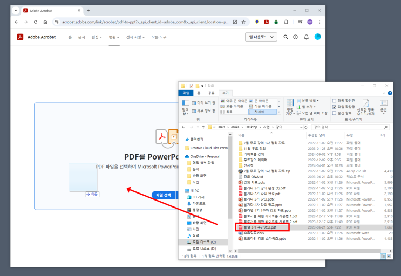
Task: Open Chrome media control icon
Action: (x=300, y=22)
